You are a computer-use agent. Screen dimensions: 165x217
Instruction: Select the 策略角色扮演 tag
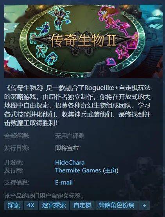coord(117,205)
